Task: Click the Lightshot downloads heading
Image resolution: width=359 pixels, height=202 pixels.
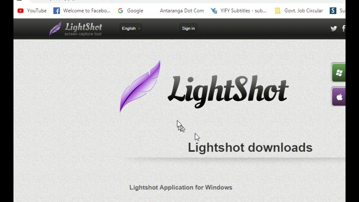Action: pyautogui.click(x=250, y=148)
